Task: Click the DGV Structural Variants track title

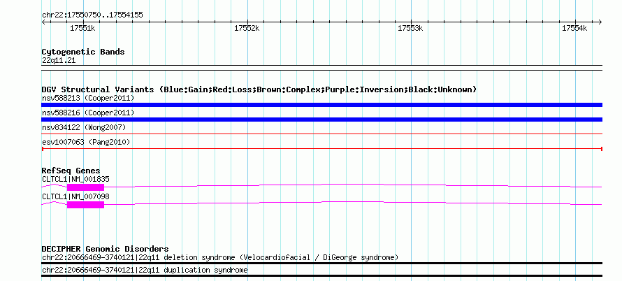Action: tap(259, 89)
